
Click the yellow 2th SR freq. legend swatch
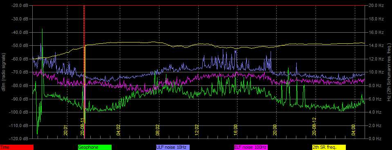pos(329,148)
